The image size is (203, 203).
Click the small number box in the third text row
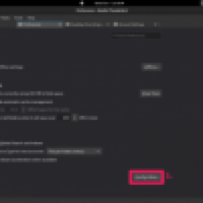[13, 110]
